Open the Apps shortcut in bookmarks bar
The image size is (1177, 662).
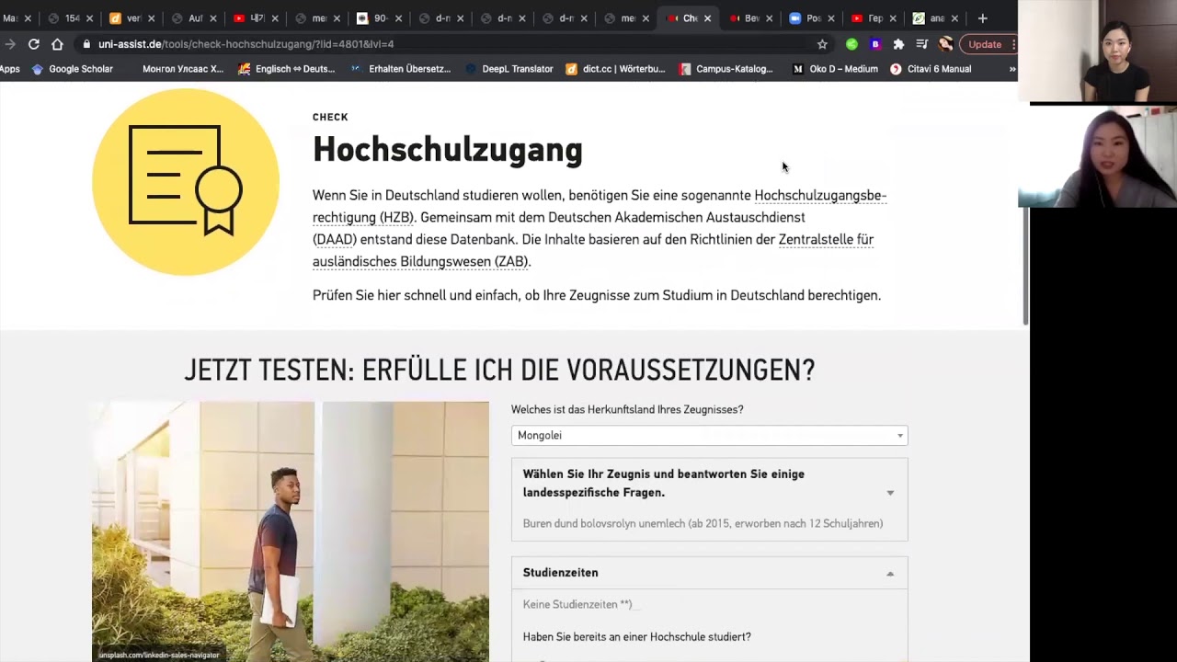[10, 69]
